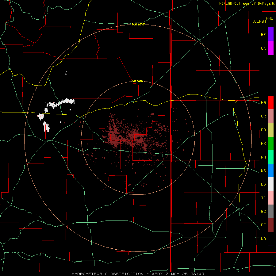Click the BI legend label
The width and height of the screenshot is (276, 276).
263,225
